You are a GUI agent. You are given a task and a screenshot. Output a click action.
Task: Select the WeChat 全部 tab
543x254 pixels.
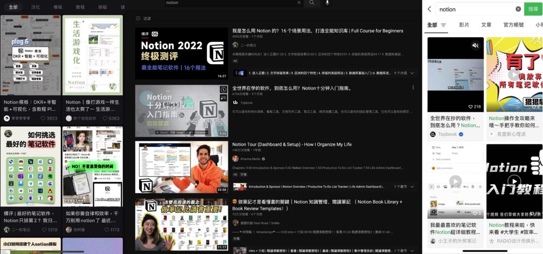[432, 25]
